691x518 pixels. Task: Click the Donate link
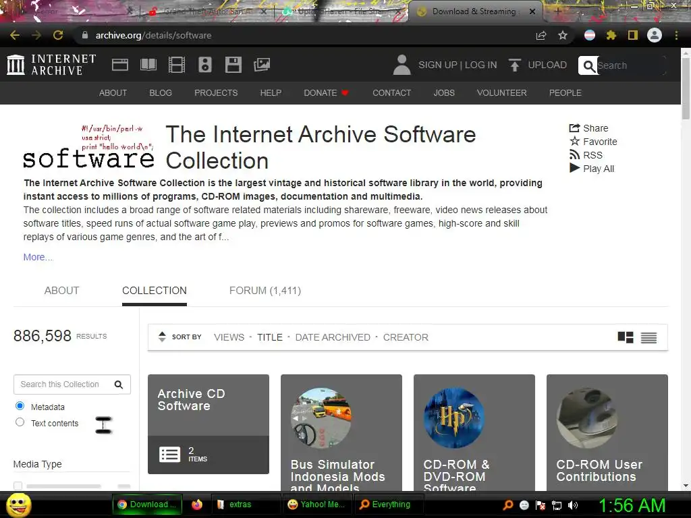point(326,93)
